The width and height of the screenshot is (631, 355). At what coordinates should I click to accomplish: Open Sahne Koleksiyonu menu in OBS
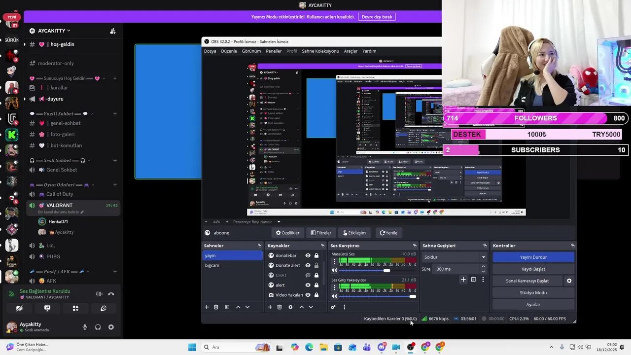[x=320, y=51]
